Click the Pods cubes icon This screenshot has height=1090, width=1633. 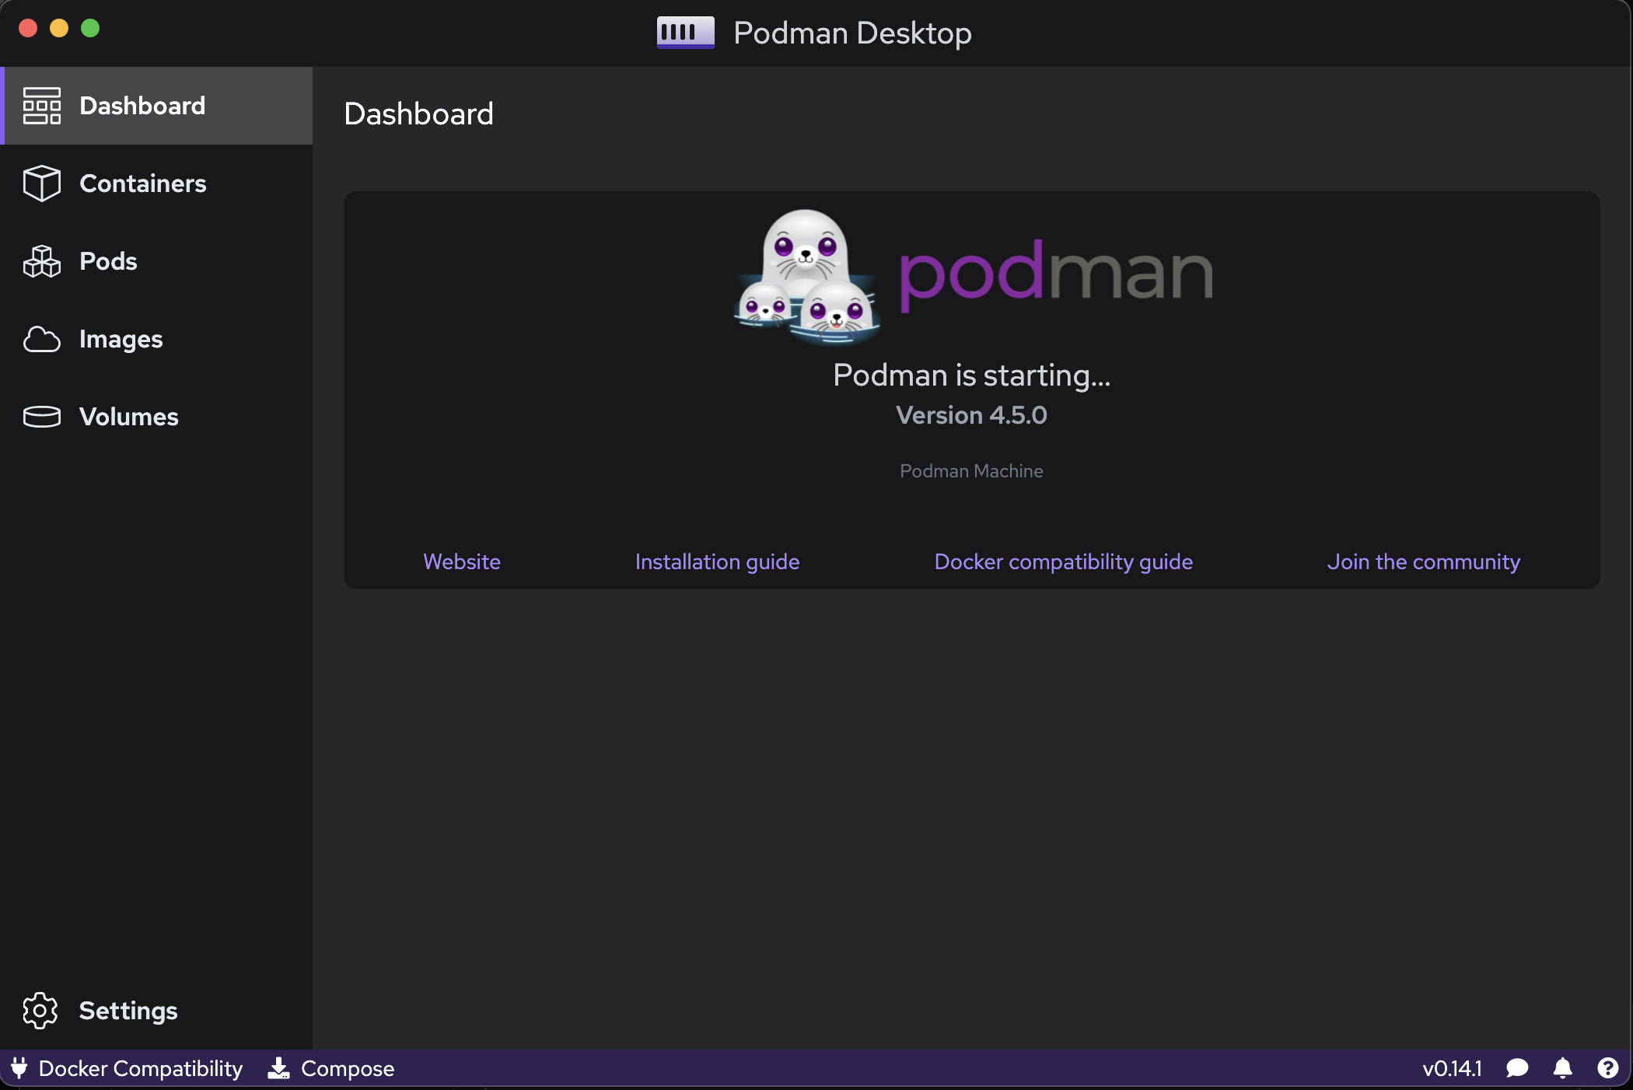pyautogui.click(x=41, y=261)
